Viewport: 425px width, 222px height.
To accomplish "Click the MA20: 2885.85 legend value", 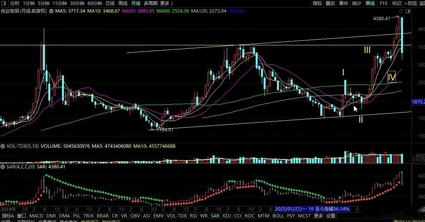I will coord(138,11).
